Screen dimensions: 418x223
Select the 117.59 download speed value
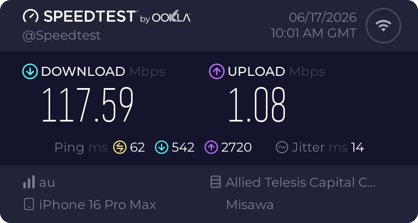pos(88,105)
